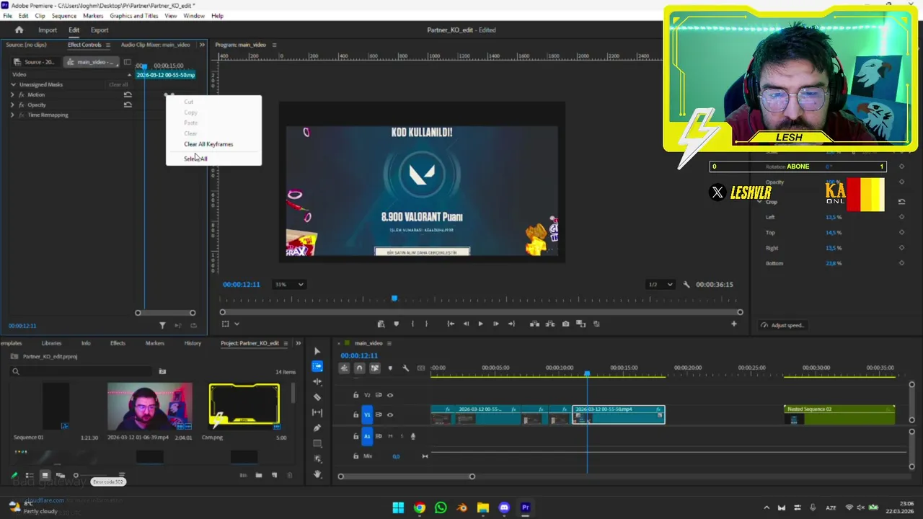Switch to Export workspace mode
The width and height of the screenshot is (923, 519).
(x=100, y=30)
